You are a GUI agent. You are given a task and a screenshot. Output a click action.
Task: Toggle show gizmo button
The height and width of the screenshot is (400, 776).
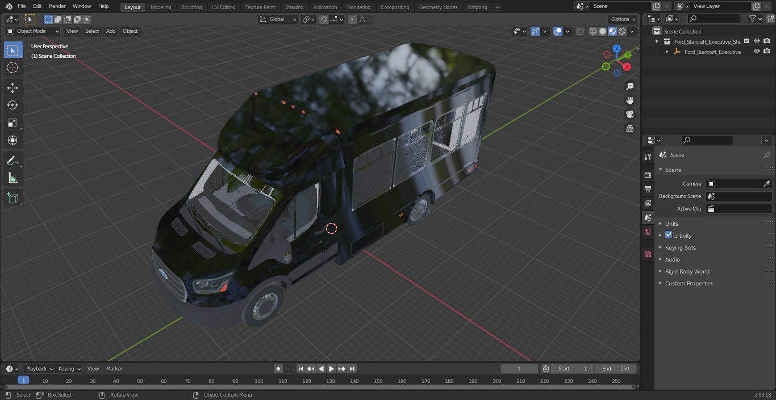coord(535,31)
